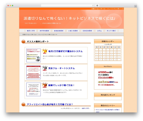The image size is (143, 121).
Task: Open the まあまあ商材 navigation menu item
Action: (59, 31)
